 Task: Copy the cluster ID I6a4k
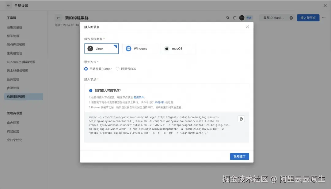coord(291,18)
